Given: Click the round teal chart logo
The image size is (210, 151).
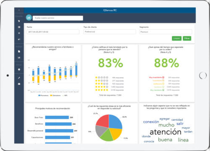Looking at the screenshot, I should (29, 18).
